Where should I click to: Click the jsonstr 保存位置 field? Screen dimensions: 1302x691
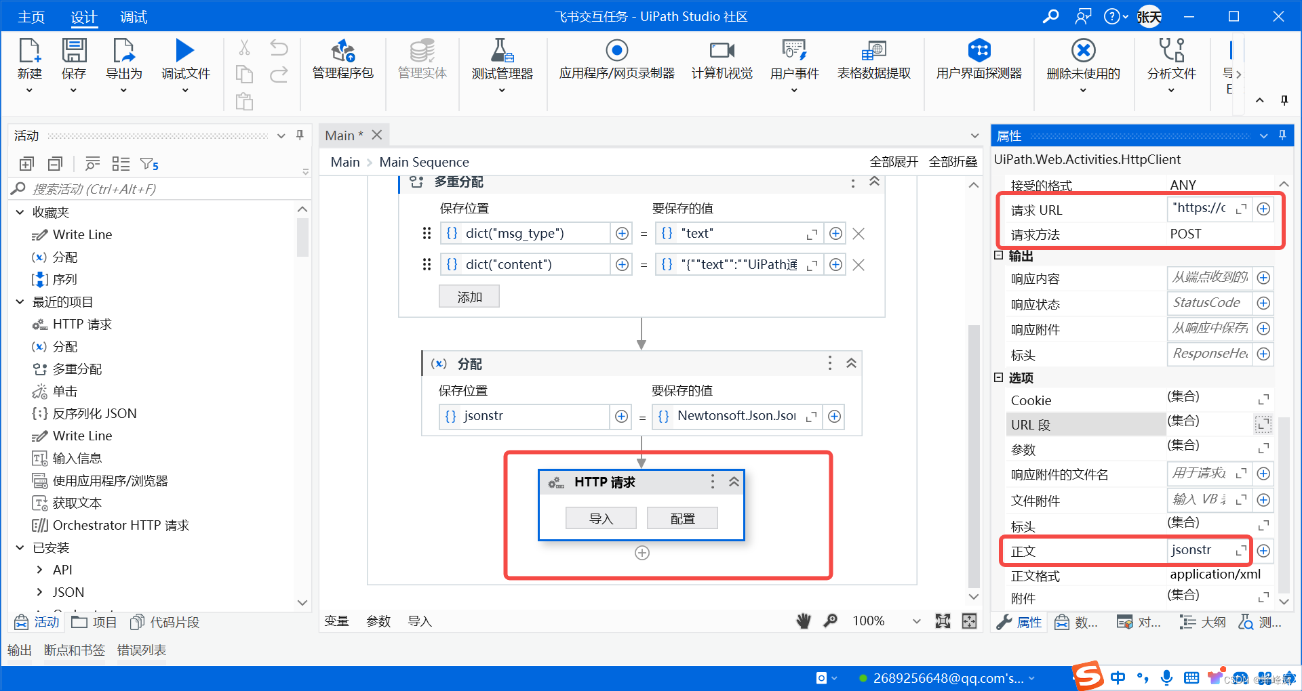point(524,416)
